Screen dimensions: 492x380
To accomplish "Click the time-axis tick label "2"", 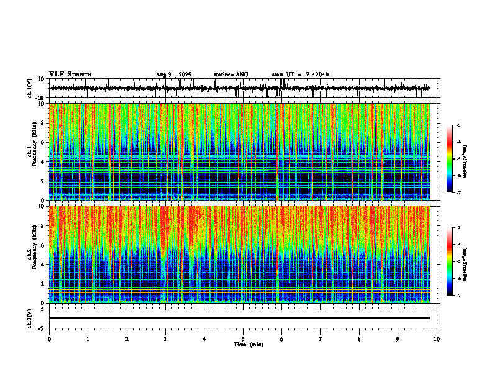I will click(x=127, y=339).
